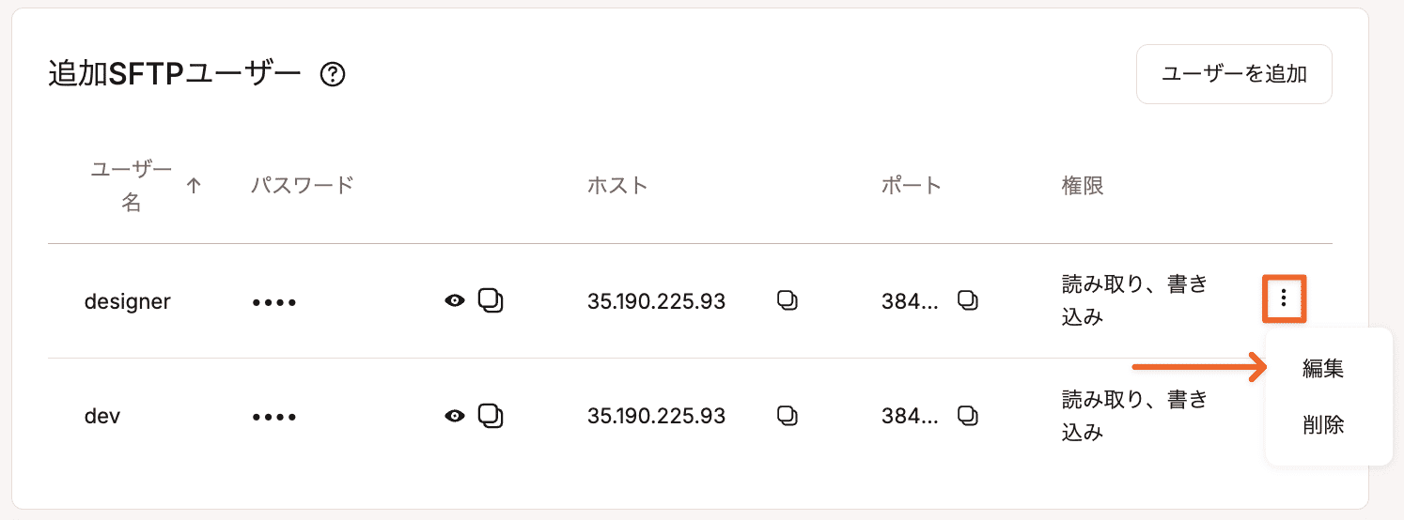
Task: Click the ユーザー名 column header
Action: tap(132, 186)
